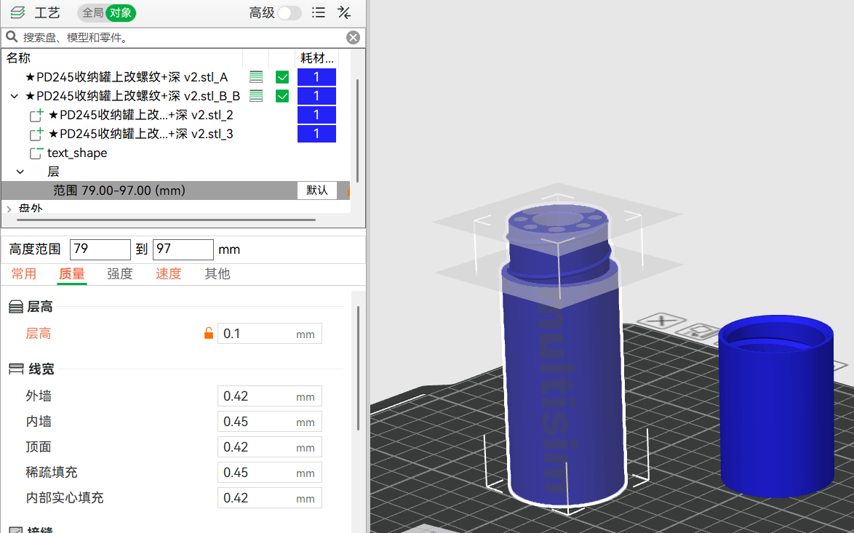
Task: Click the orange unlock icon for 层高
Action: tap(209, 333)
